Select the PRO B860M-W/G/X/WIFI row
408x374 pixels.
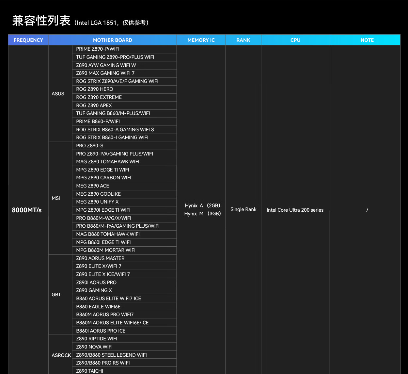(x=124, y=218)
